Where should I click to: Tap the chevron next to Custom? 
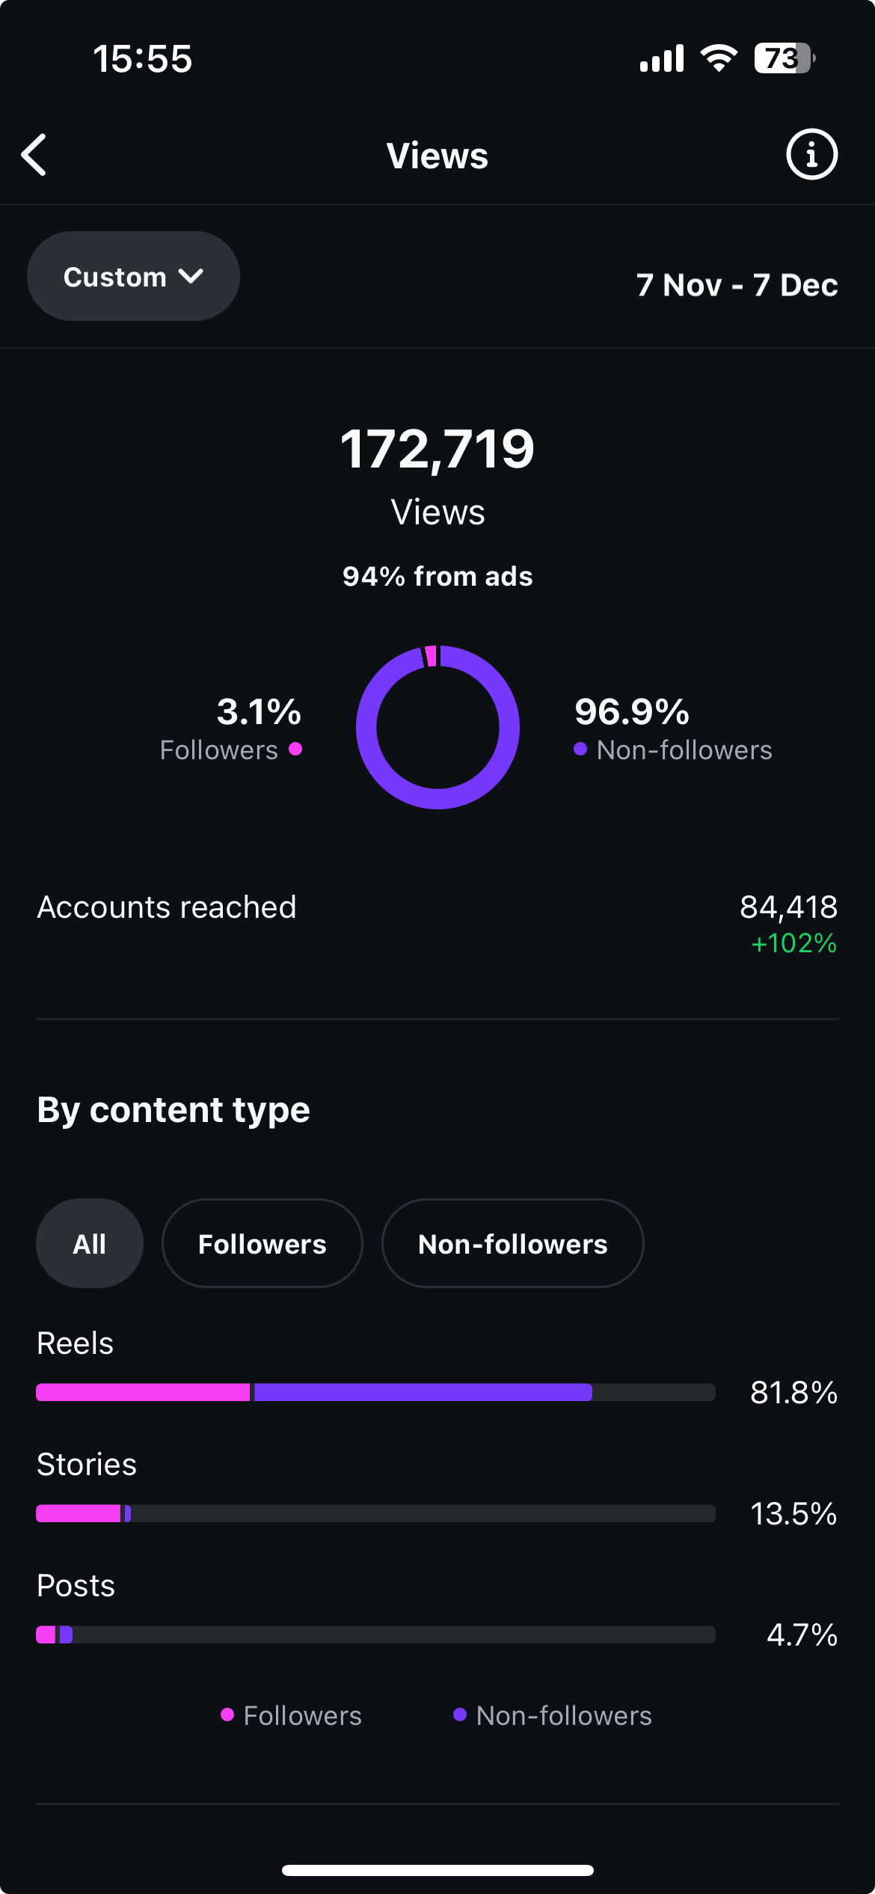tap(191, 276)
